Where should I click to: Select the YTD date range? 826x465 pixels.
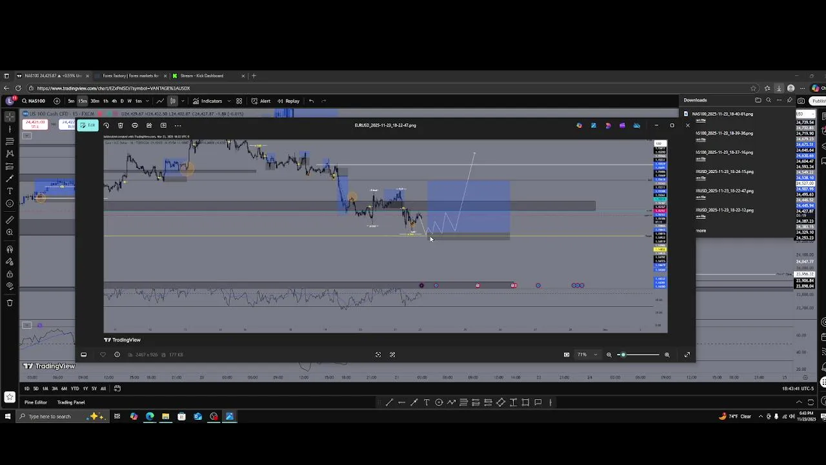click(75, 389)
